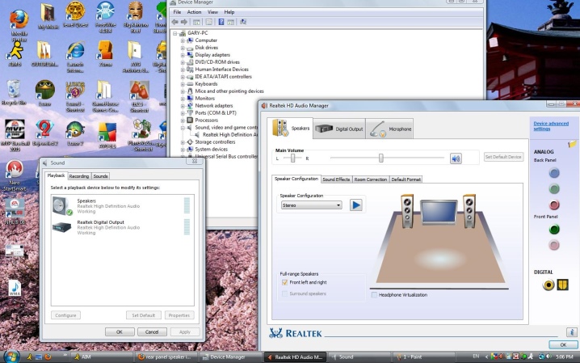
Task: Open the Room Correction tab
Action: tap(370, 179)
